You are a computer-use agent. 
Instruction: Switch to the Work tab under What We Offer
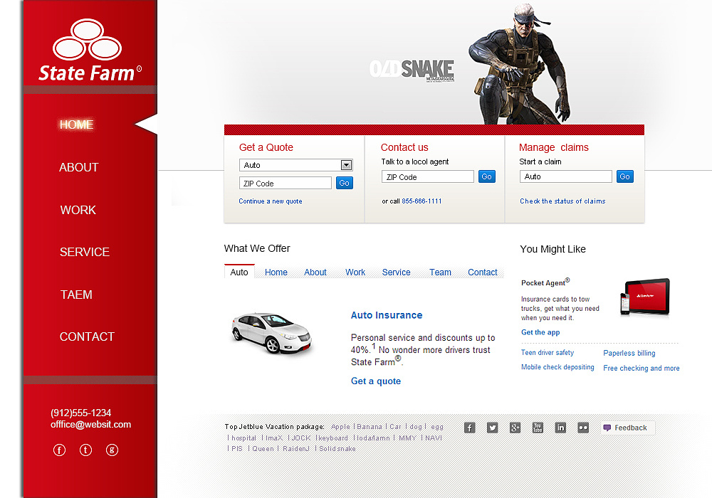[355, 272]
